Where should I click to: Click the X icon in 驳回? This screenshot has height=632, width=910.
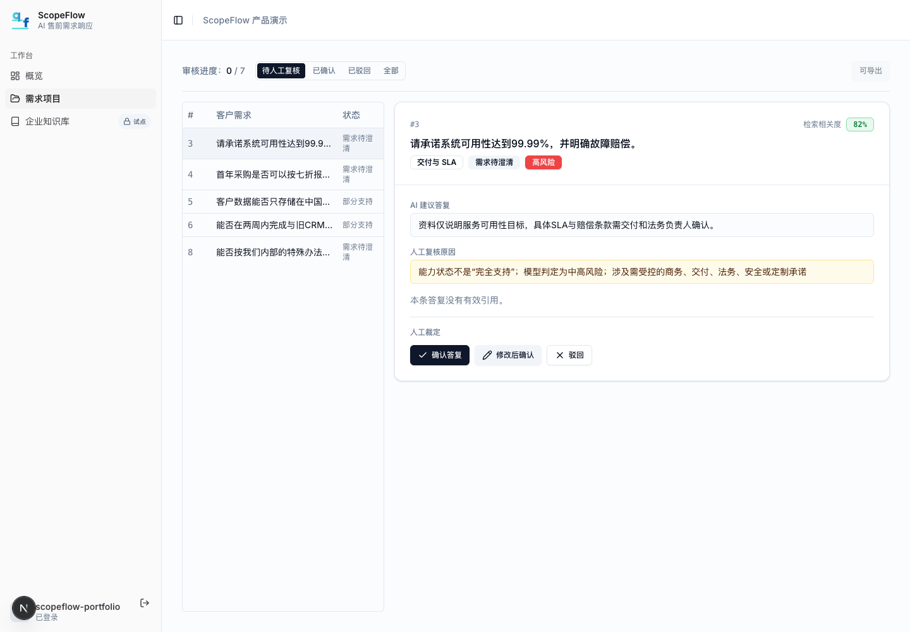559,355
